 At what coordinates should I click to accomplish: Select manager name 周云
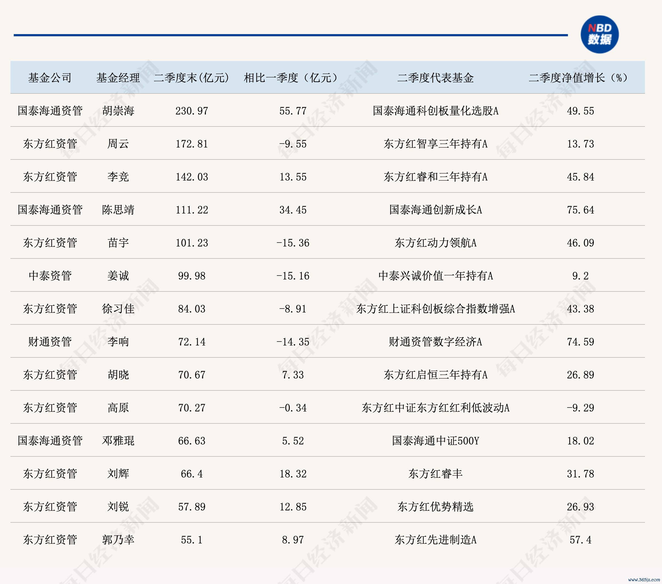tap(118, 144)
